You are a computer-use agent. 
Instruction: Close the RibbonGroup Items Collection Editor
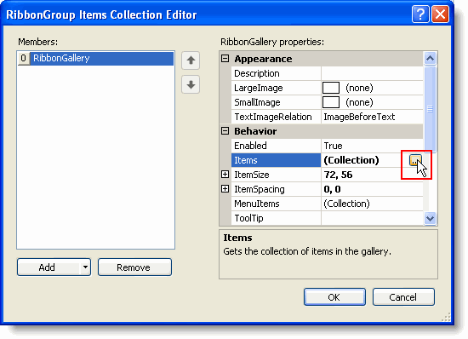440,14
